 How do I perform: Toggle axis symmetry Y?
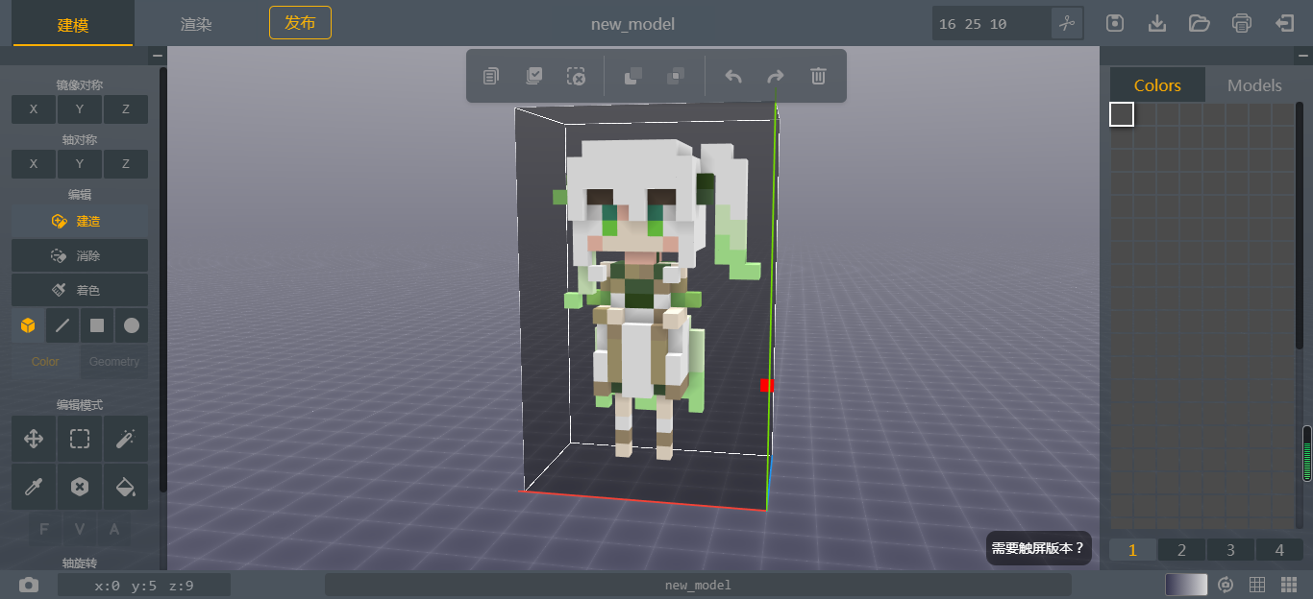(x=80, y=164)
